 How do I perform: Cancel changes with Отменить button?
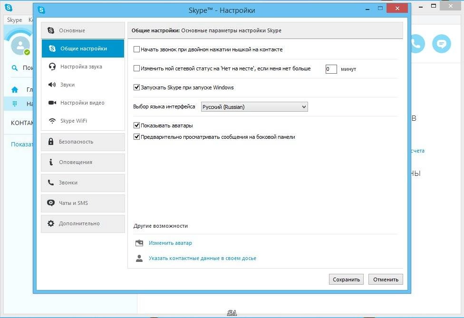386,279
